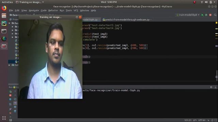Click cursor position 101:21 in status bar

coord(188,120)
